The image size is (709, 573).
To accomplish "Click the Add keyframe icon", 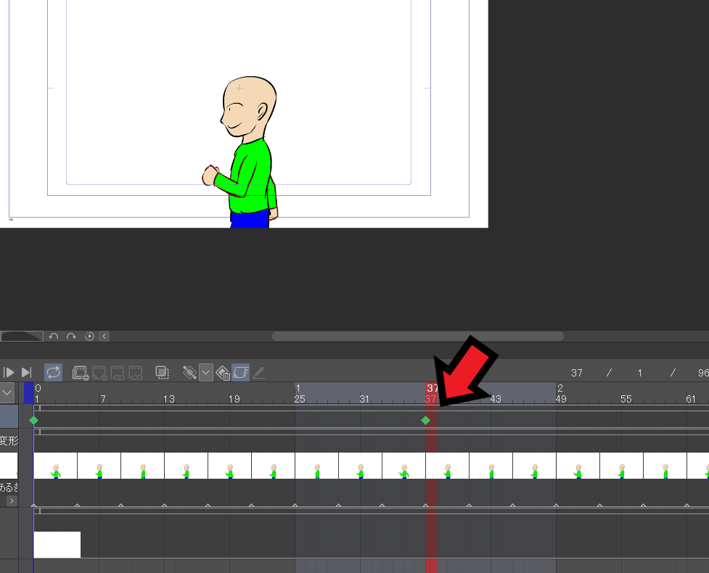I will coord(189,373).
